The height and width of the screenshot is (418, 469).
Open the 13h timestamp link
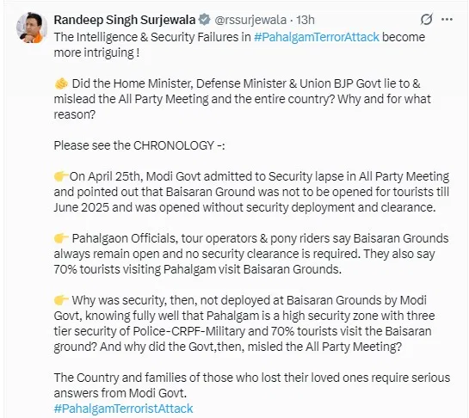(x=305, y=20)
